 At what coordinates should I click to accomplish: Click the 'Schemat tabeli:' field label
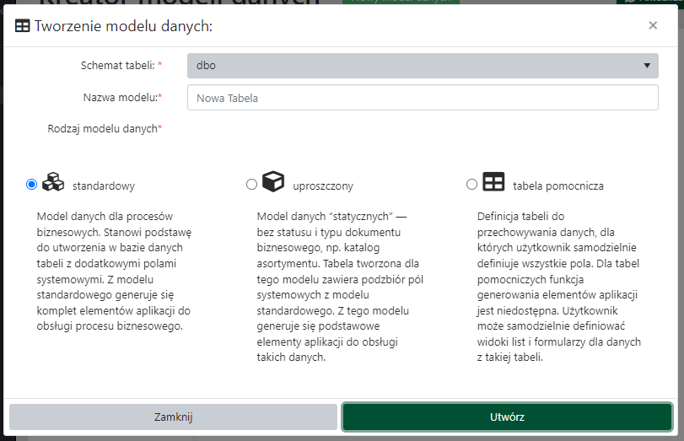tap(118, 66)
